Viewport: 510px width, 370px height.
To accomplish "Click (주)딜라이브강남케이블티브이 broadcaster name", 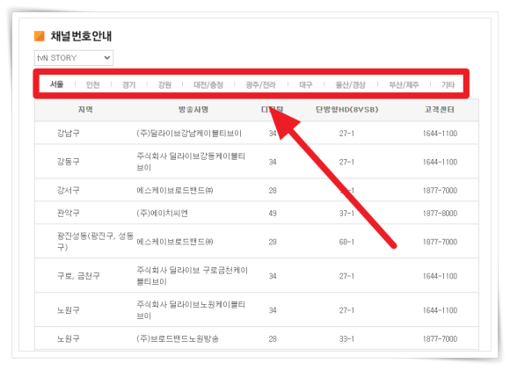I will click(x=189, y=134).
